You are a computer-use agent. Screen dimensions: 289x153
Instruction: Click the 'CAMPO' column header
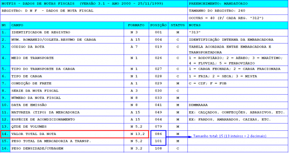[x=67, y=25]
